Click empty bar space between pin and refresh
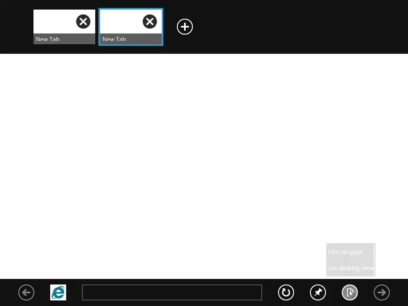The height and width of the screenshot is (306, 408). point(302,292)
